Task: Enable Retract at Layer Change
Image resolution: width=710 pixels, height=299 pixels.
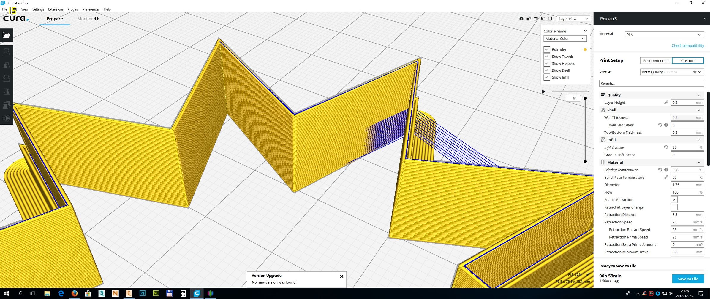Action: (674, 207)
